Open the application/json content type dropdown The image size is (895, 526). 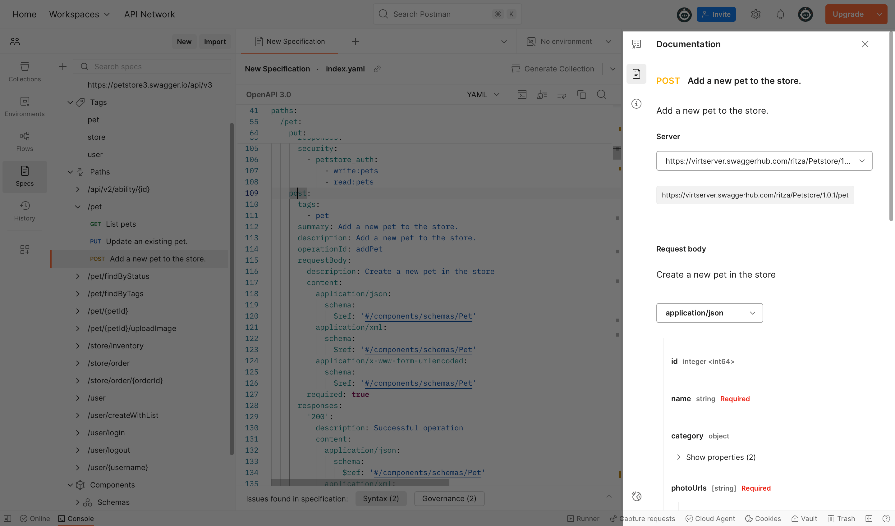pyautogui.click(x=709, y=313)
